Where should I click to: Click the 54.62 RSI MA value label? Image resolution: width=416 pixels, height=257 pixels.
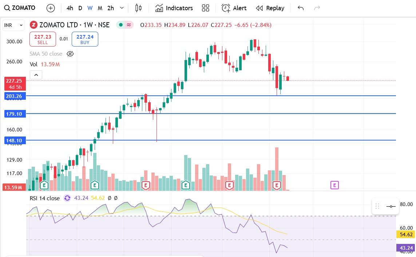click(x=406, y=234)
